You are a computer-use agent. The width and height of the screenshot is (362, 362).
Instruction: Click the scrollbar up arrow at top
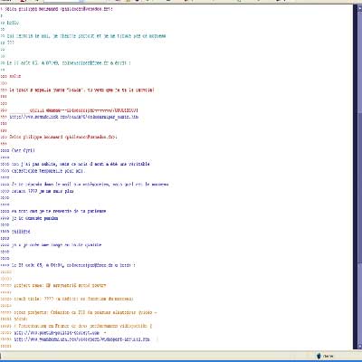[x=359, y=8]
